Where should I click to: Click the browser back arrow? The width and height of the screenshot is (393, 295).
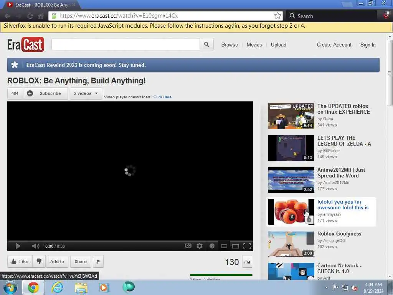click(x=7, y=16)
